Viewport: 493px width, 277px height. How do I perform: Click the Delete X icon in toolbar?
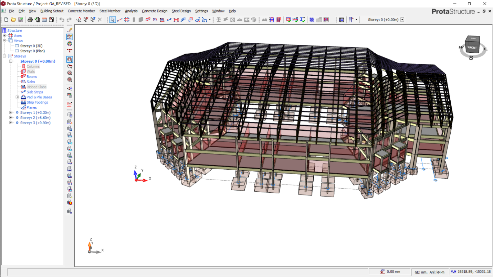coord(100,20)
